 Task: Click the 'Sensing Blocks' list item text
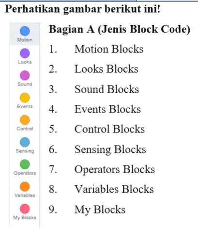(x=110, y=149)
